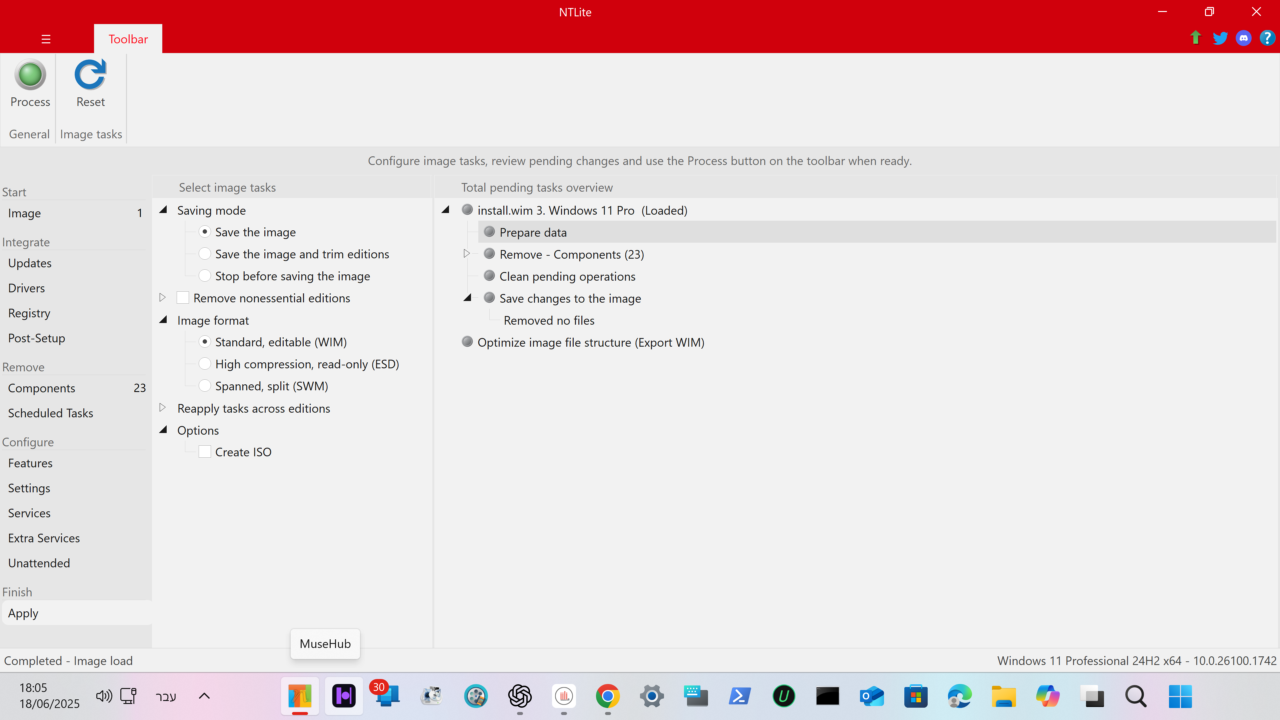1280x720 pixels.
Task: Open the hamburger menu in the title bar
Action: point(46,39)
